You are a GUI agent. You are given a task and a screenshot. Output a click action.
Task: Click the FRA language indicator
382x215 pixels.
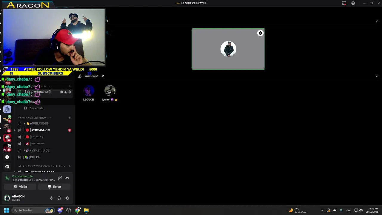click(349, 211)
